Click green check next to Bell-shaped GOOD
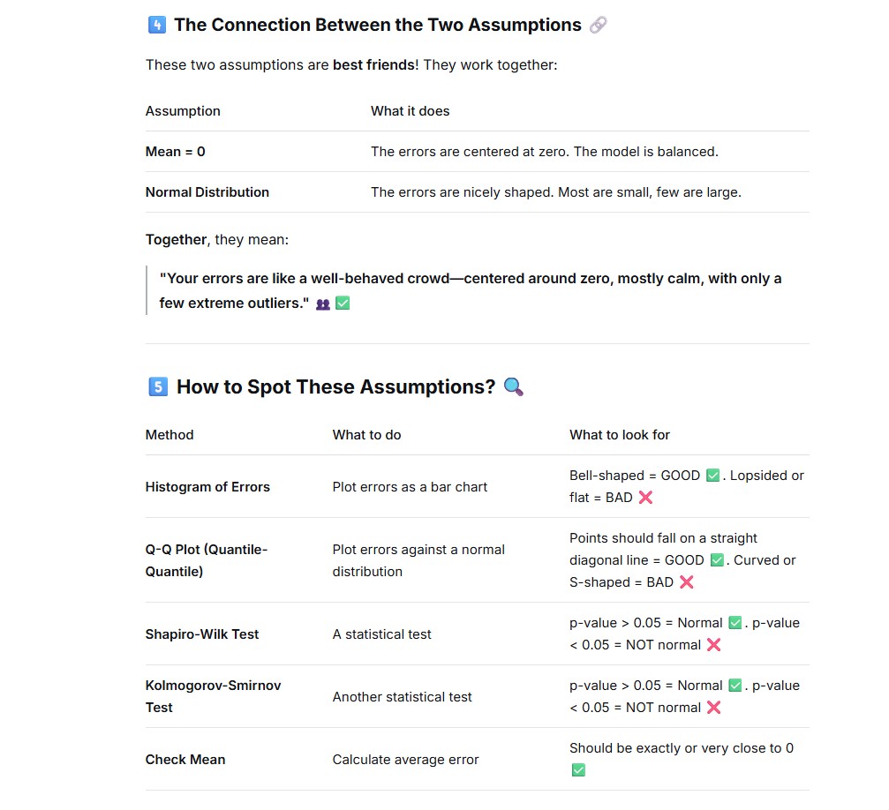889x810 pixels. [x=713, y=476]
